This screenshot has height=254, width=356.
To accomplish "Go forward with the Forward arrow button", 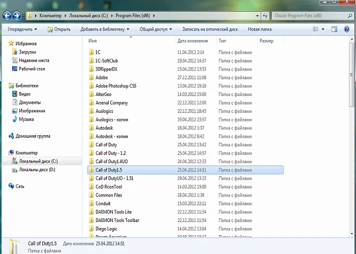I will click(16, 16).
